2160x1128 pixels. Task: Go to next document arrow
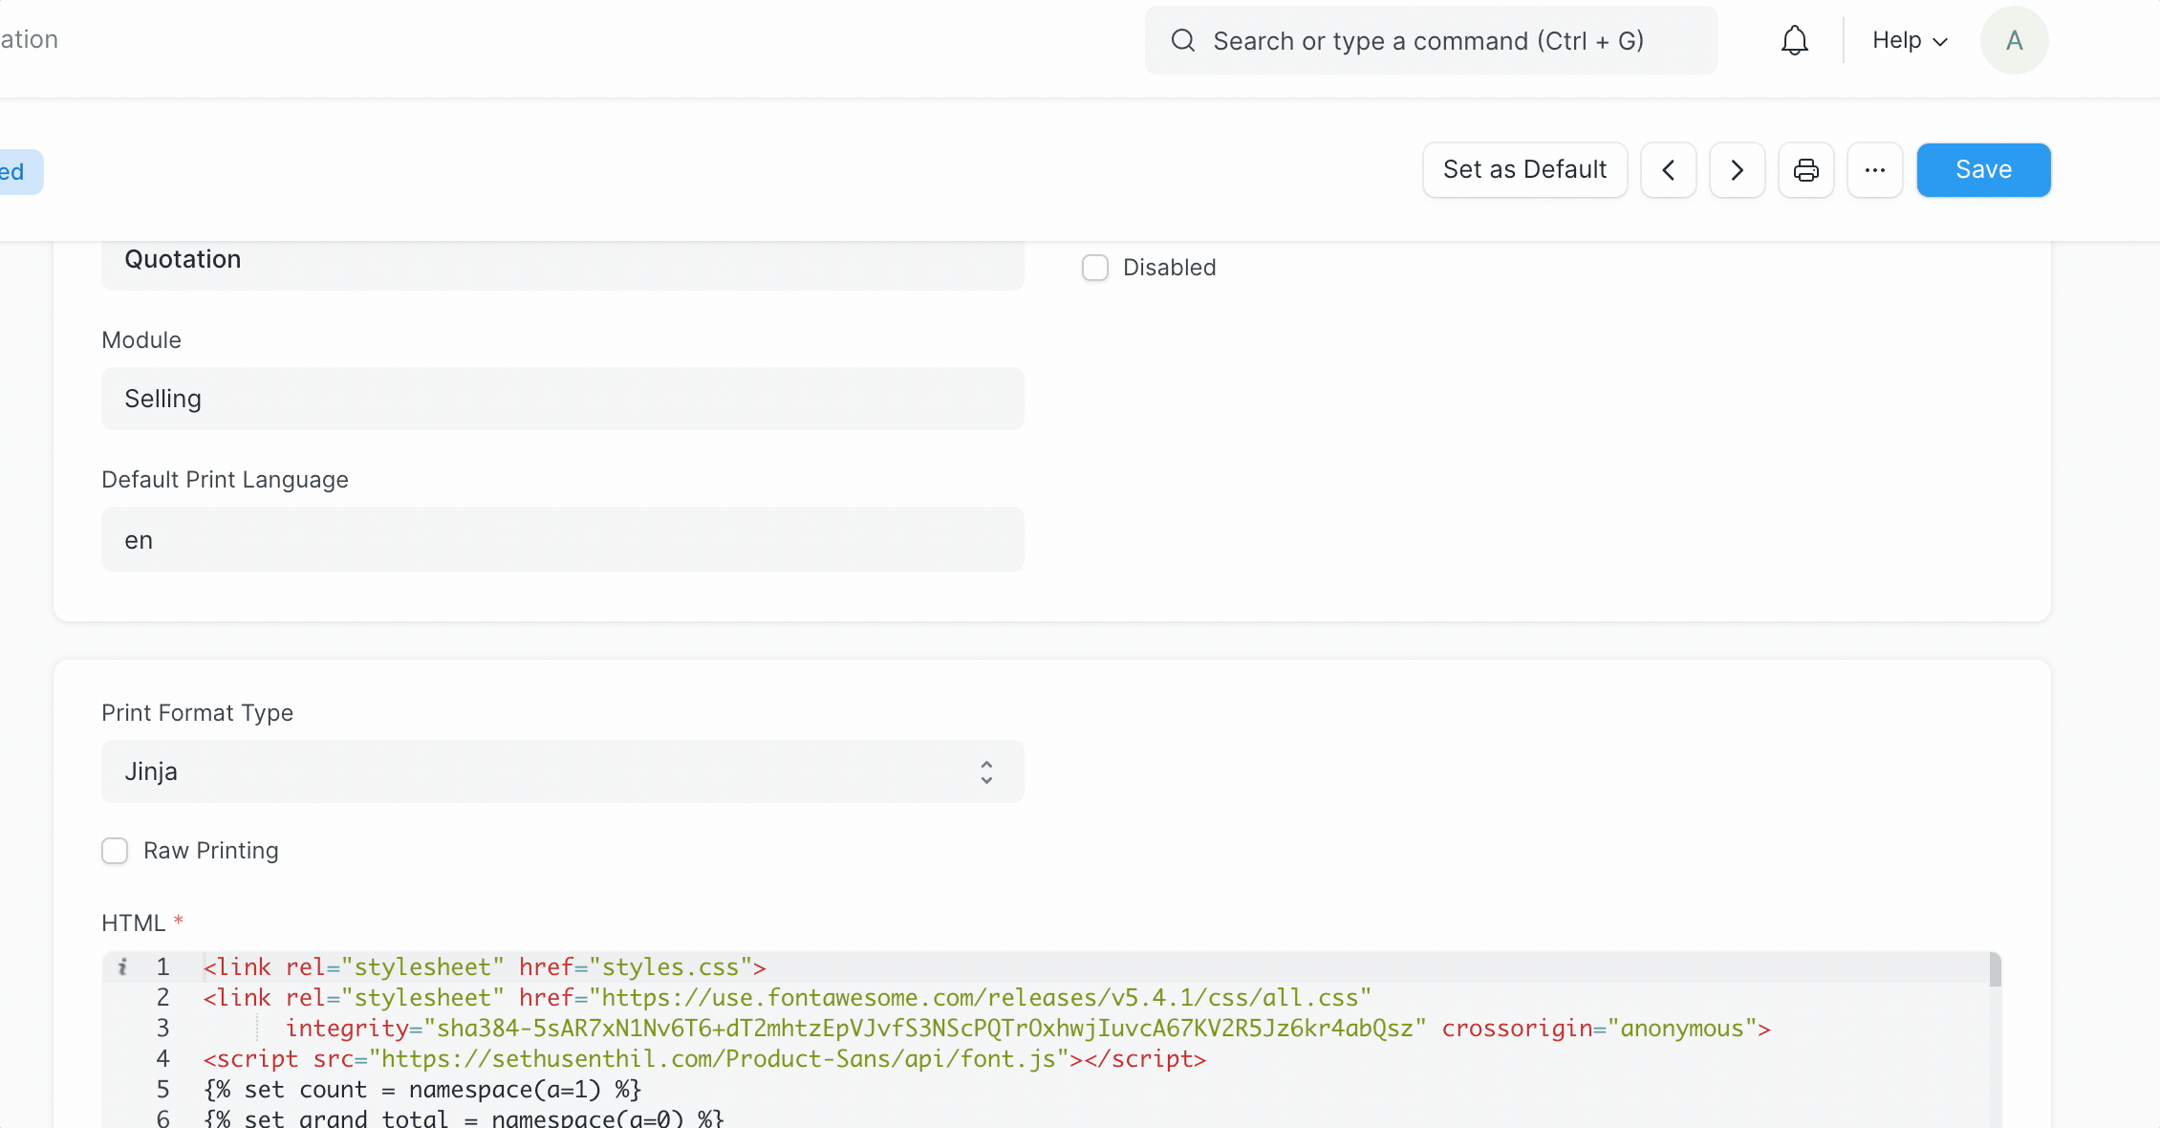pos(1738,170)
